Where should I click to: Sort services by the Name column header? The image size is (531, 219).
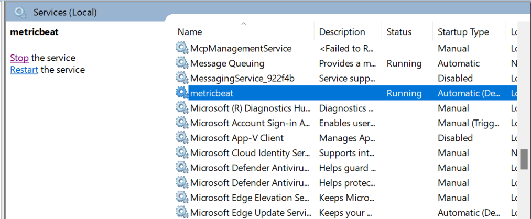[x=190, y=32]
